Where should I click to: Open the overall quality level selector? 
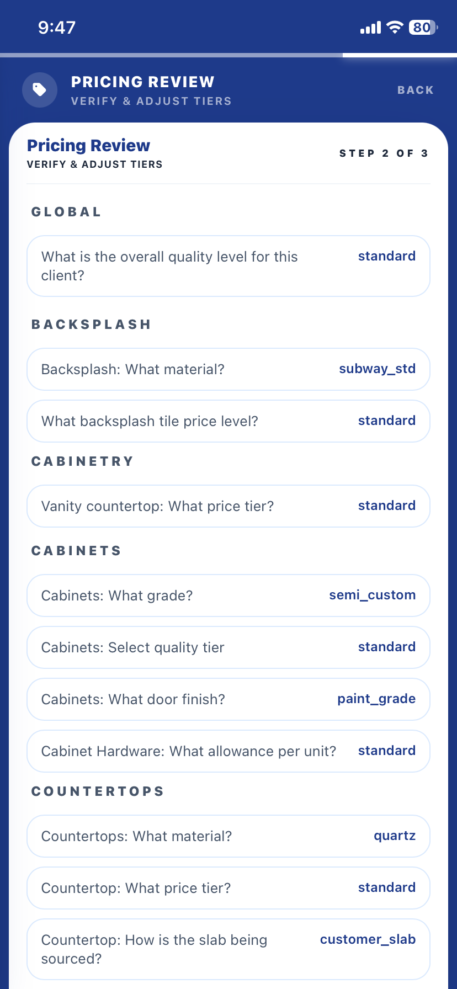pyautogui.click(x=228, y=265)
